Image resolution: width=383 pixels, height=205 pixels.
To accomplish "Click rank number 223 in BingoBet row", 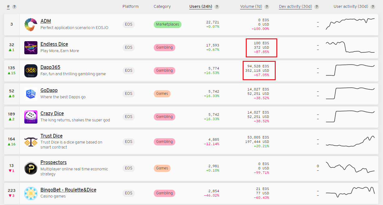I will tap(12, 190).
